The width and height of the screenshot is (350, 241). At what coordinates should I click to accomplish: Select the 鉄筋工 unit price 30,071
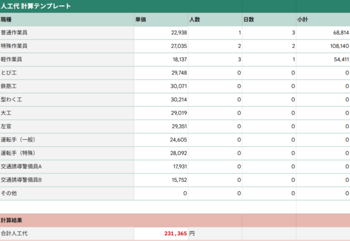click(x=160, y=86)
